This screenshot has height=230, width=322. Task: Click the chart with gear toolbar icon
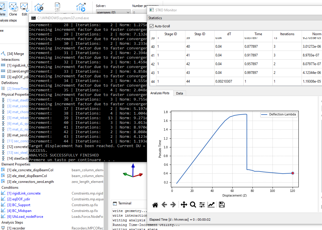point(39,8)
